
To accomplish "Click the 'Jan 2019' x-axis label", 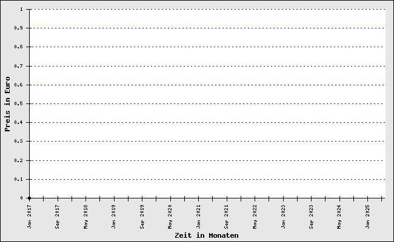I will click(x=113, y=217).
